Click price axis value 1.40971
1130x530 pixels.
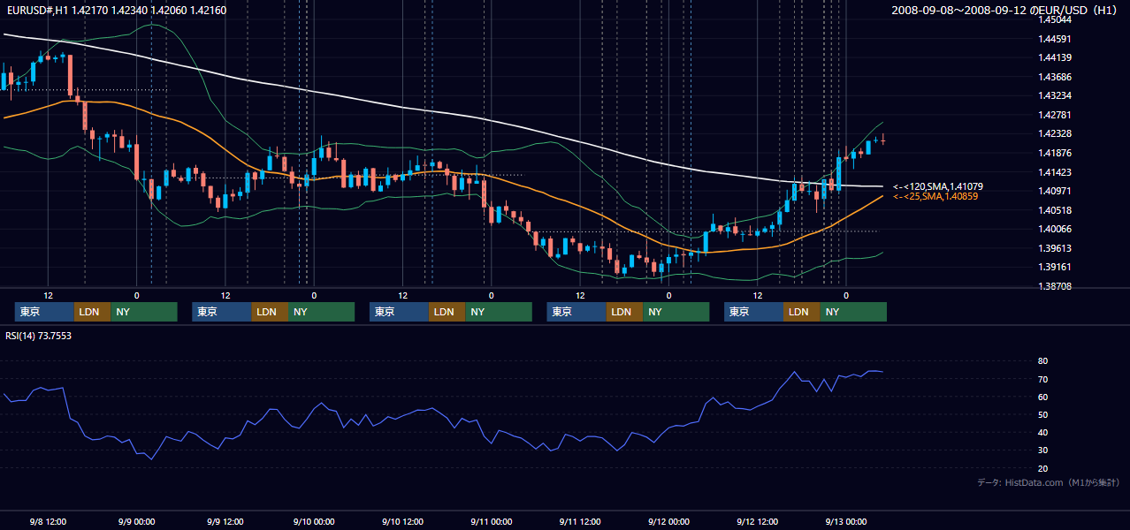(x=1055, y=191)
